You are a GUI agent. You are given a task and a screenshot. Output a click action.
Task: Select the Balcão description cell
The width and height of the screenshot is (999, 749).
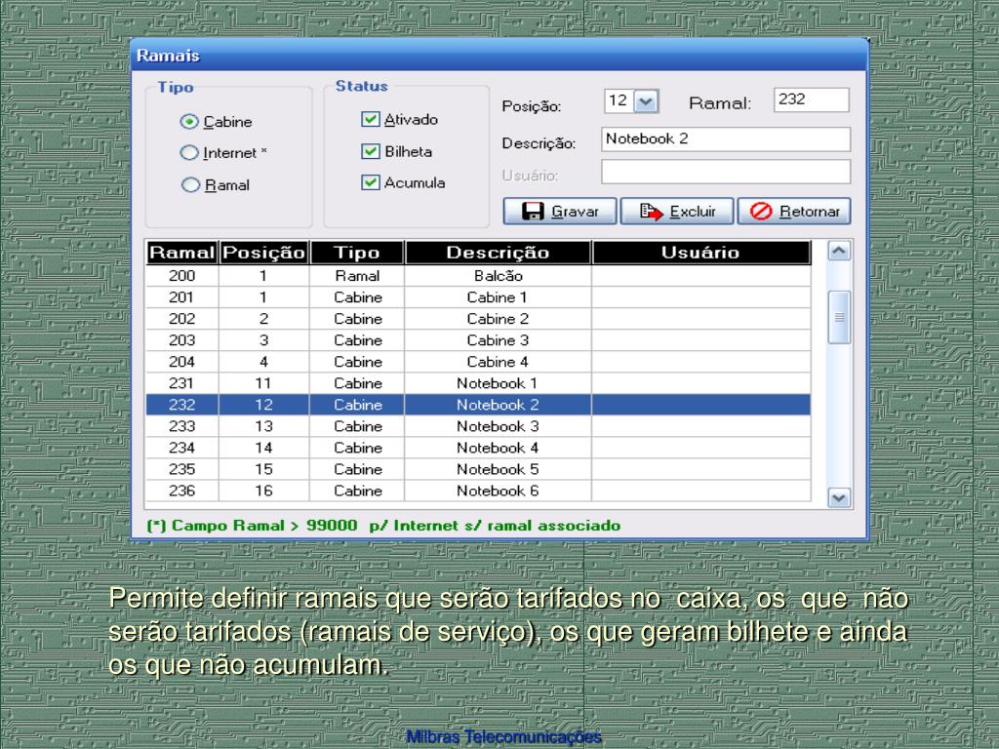point(498,276)
